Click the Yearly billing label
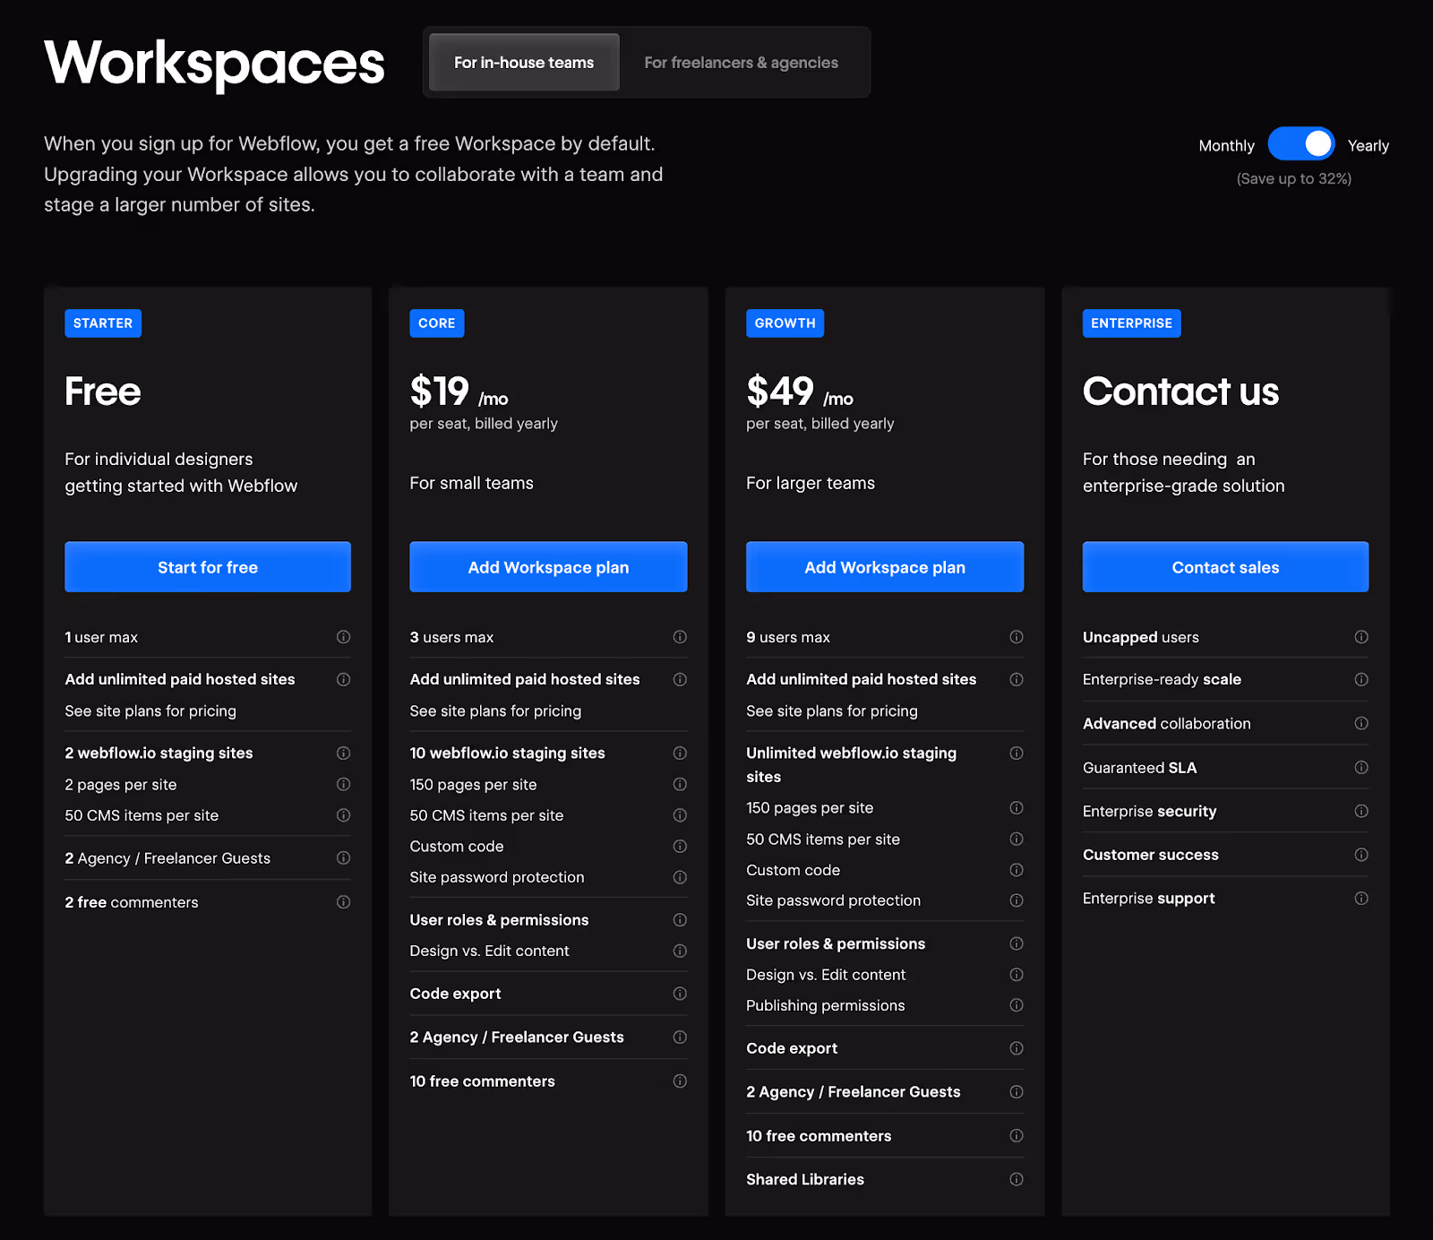 click(x=1368, y=145)
